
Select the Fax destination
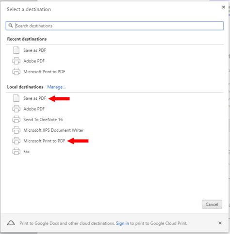[x=27, y=152]
